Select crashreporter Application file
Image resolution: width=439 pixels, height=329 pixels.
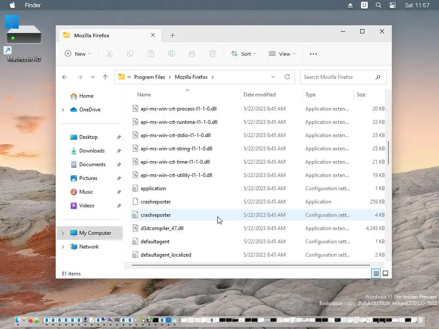coord(258,202)
